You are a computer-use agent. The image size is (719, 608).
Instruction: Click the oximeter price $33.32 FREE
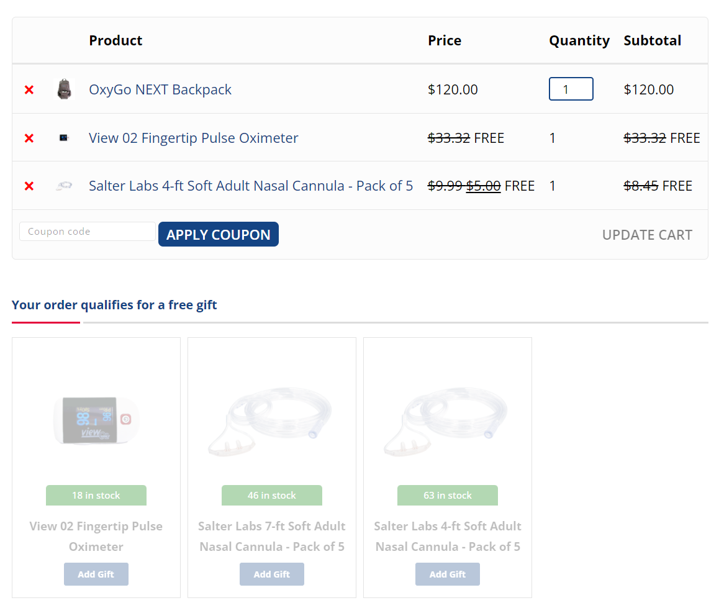(x=466, y=138)
